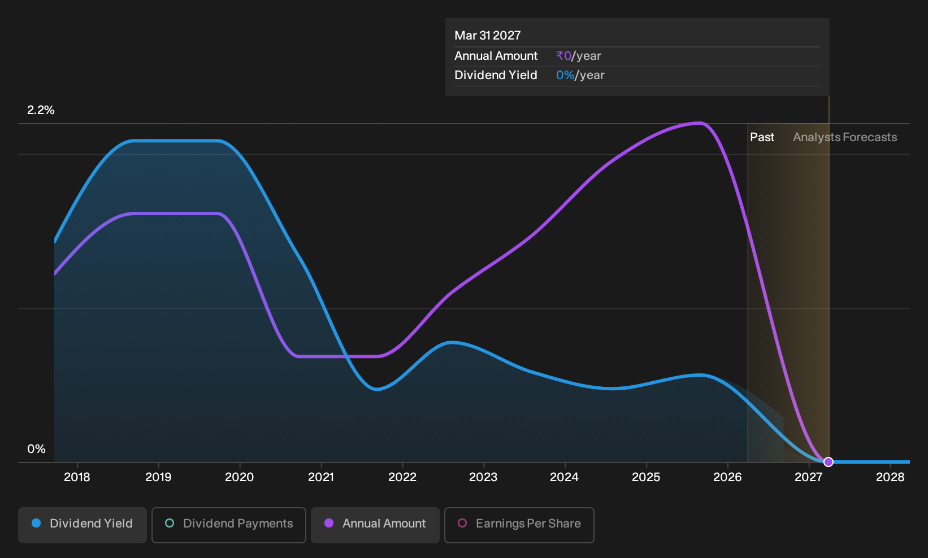Click the purple data point marker at 2027
Image resolution: width=928 pixels, height=558 pixels.
(829, 462)
